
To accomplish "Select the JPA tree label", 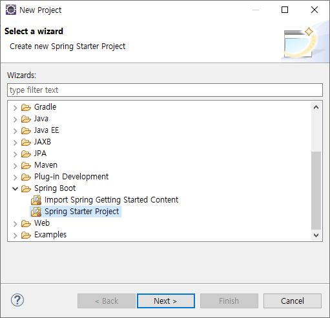I will pyautogui.click(x=40, y=154).
